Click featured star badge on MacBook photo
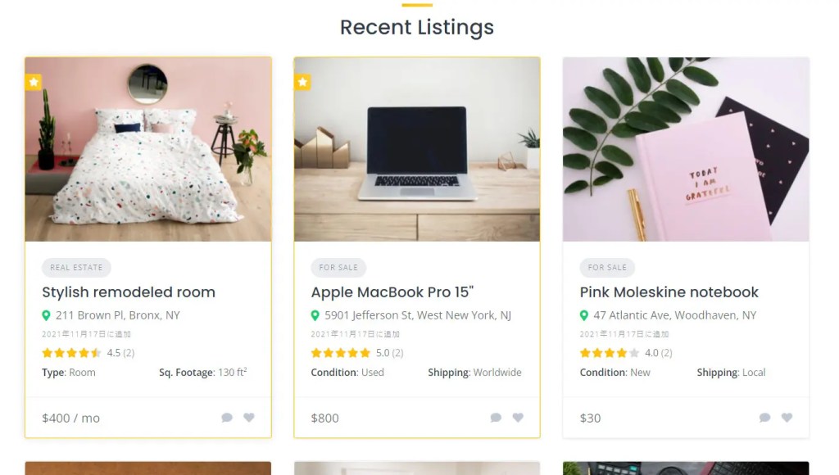Viewport: 839px width, 475px height. (303, 82)
